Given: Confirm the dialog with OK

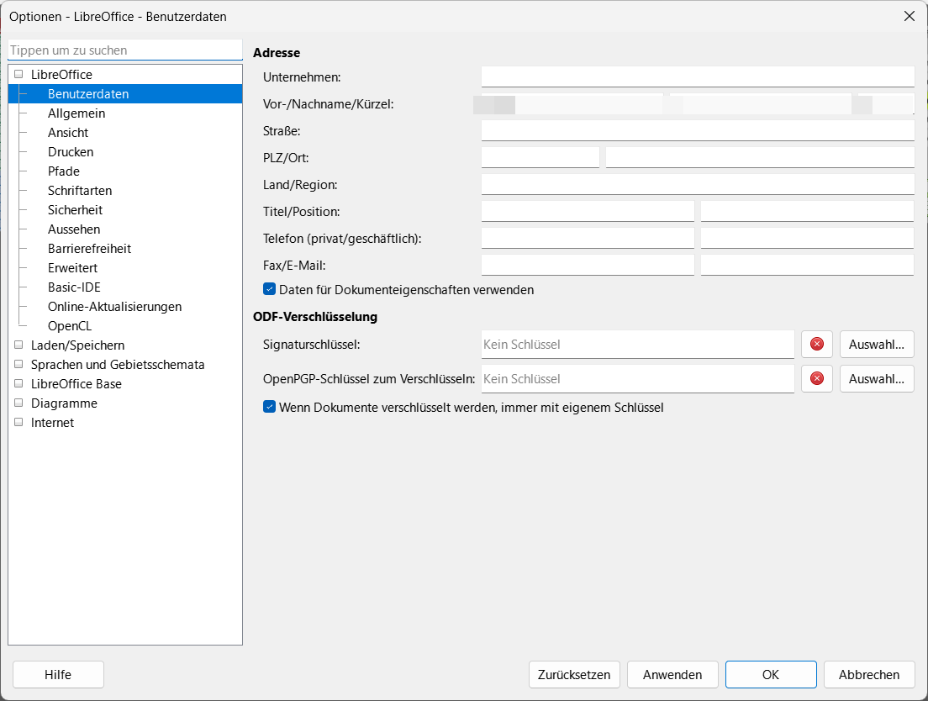Looking at the screenshot, I should click(771, 674).
